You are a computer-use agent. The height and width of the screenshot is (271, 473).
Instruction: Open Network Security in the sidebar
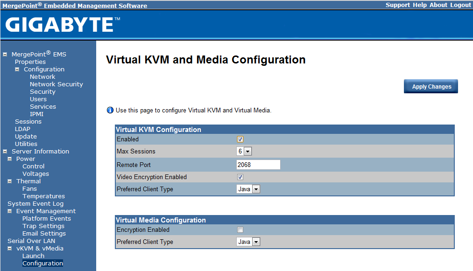pos(56,84)
